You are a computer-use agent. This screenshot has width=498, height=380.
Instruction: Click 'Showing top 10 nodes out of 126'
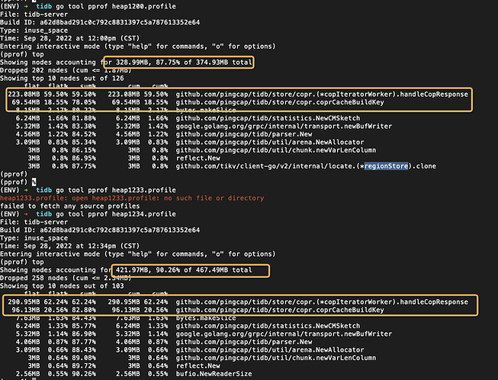pyautogui.click(x=62, y=78)
